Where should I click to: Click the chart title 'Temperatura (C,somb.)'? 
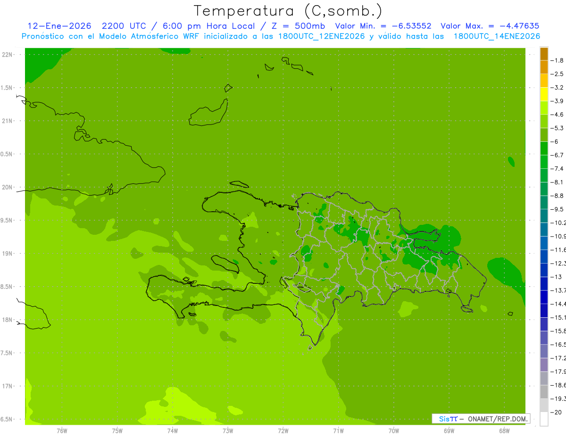(x=287, y=11)
